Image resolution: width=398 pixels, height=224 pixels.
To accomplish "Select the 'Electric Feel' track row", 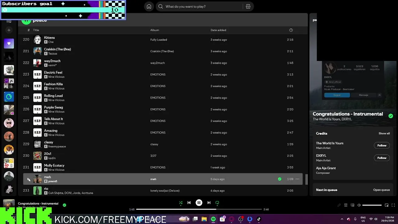I will point(163,75).
